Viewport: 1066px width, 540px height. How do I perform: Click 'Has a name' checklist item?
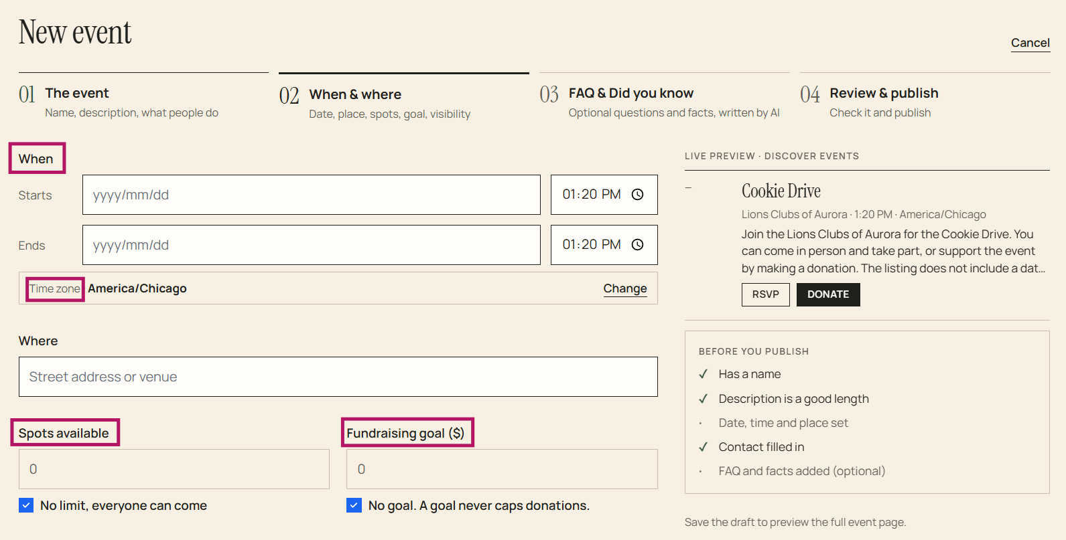750,374
